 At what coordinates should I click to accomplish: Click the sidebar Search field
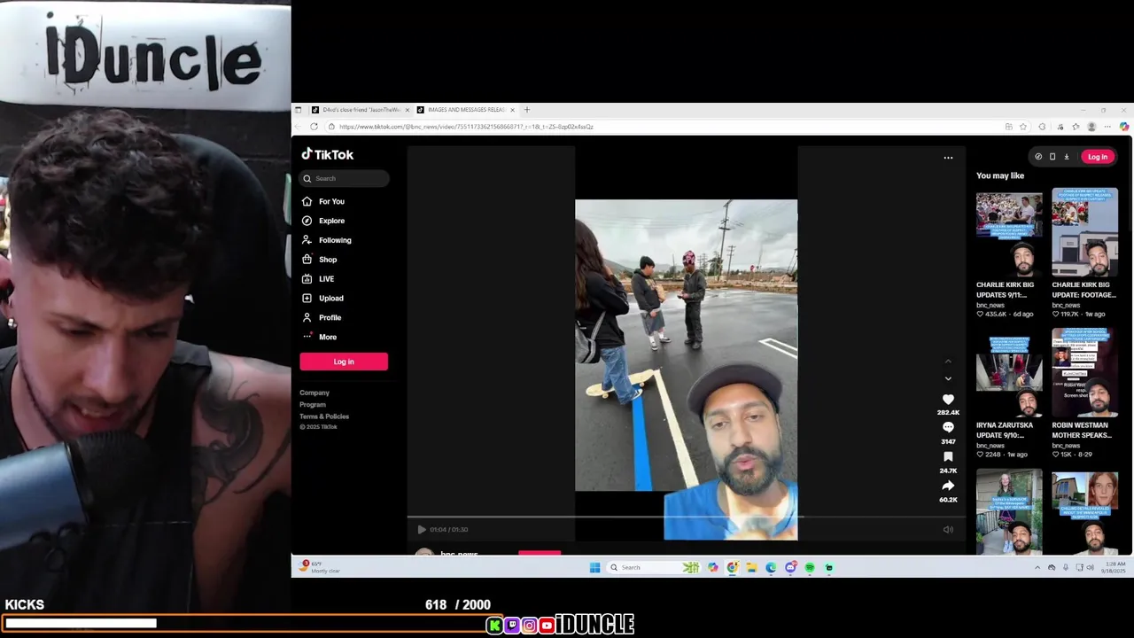tap(344, 178)
